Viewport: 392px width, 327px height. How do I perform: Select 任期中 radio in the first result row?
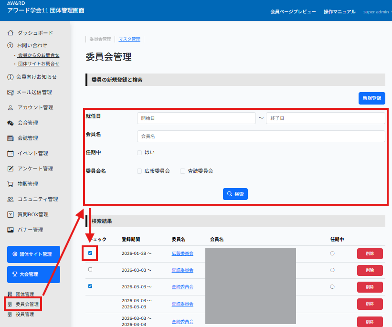coord(332,253)
